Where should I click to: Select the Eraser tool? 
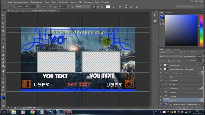pyautogui.click(x=3, y=55)
